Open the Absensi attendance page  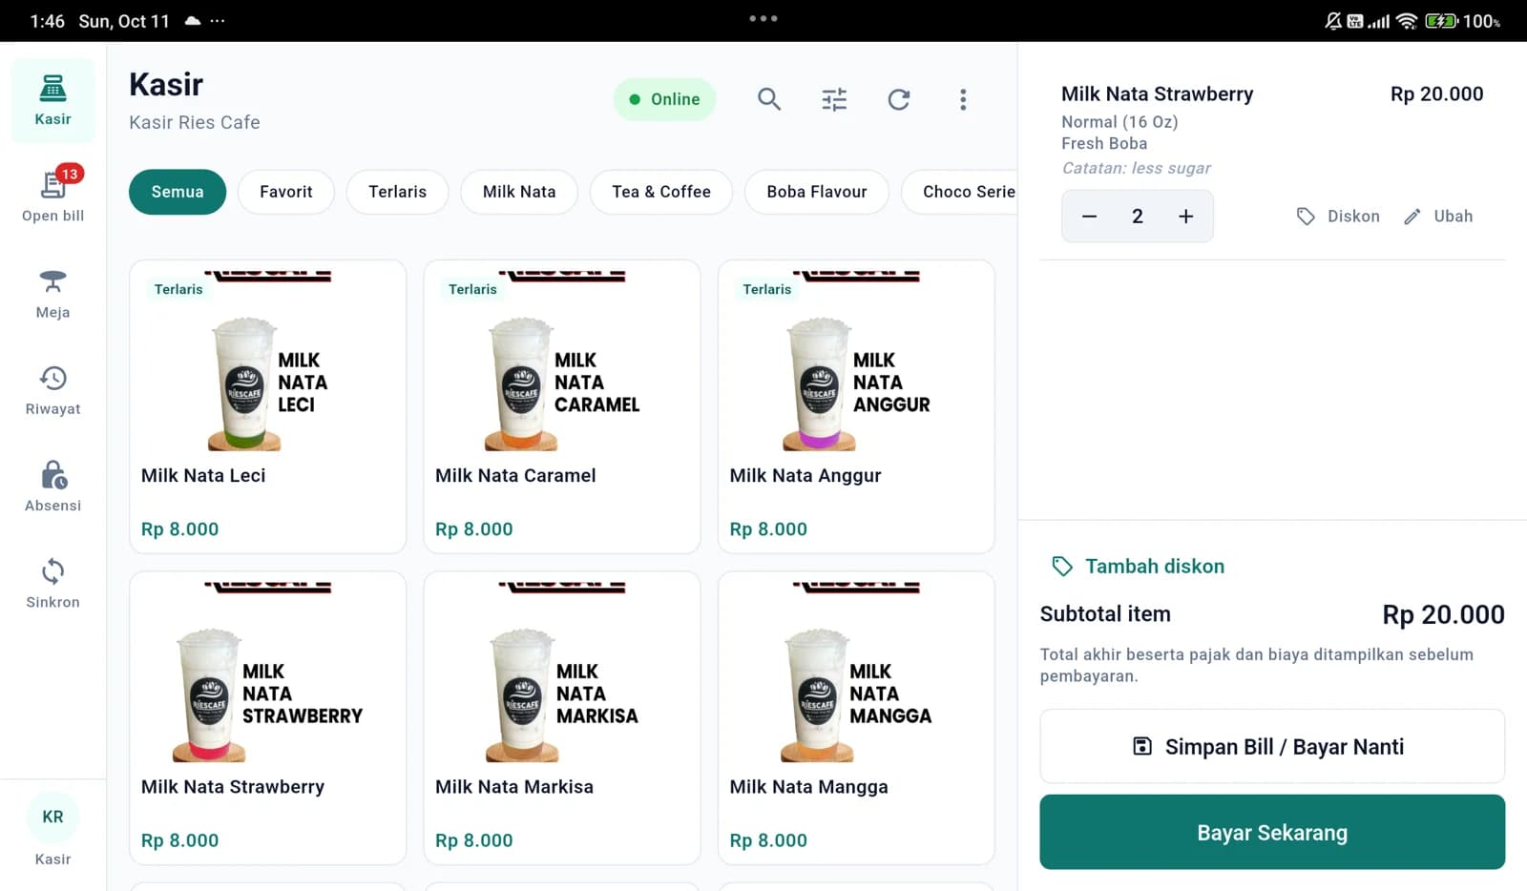pos(52,487)
